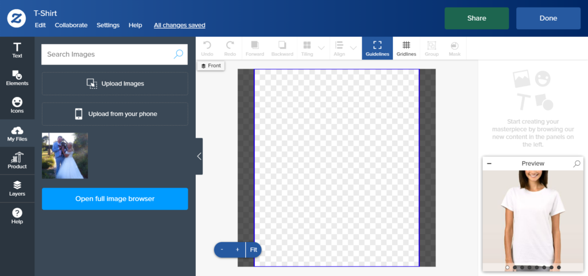588x276 pixels.
Task: Select the first preview carousel dot
Action: click(x=507, y=267)
